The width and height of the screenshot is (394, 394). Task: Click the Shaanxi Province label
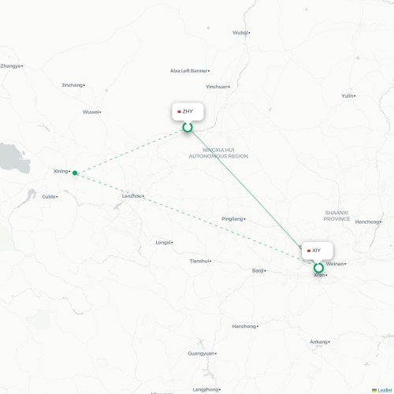click(336, 216)
